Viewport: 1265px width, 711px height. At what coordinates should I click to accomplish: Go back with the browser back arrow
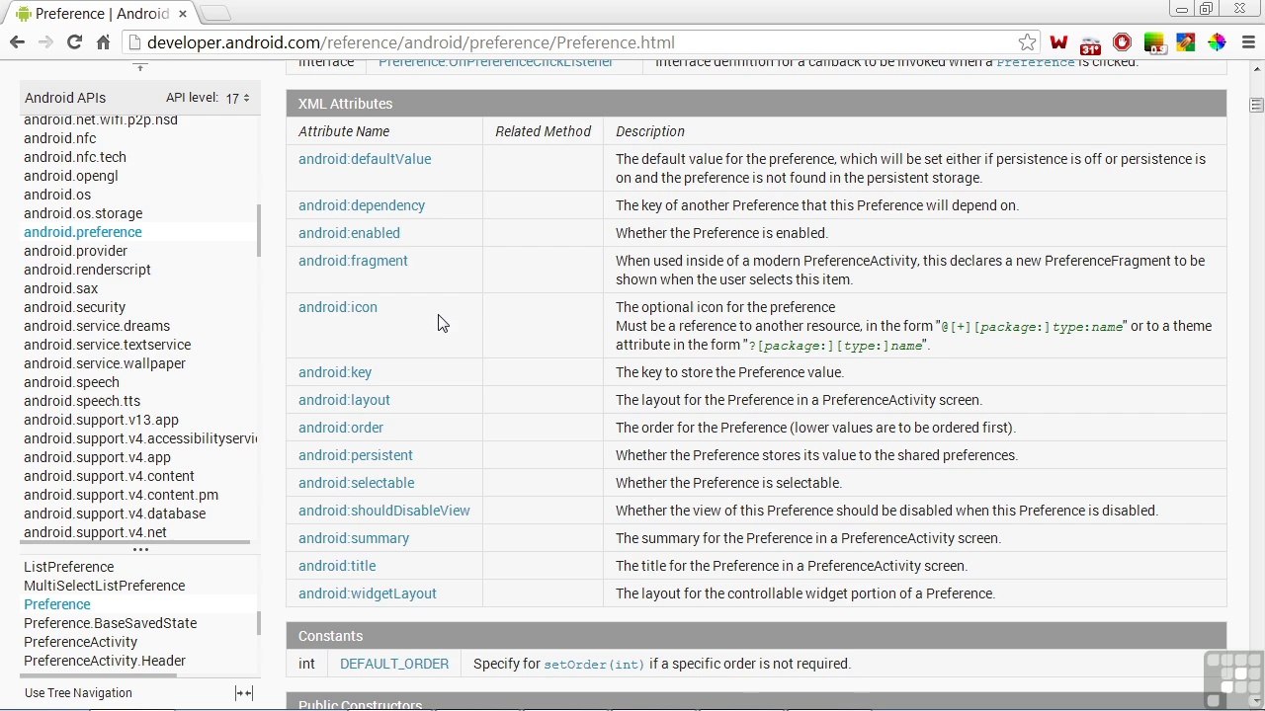[17, 42]
